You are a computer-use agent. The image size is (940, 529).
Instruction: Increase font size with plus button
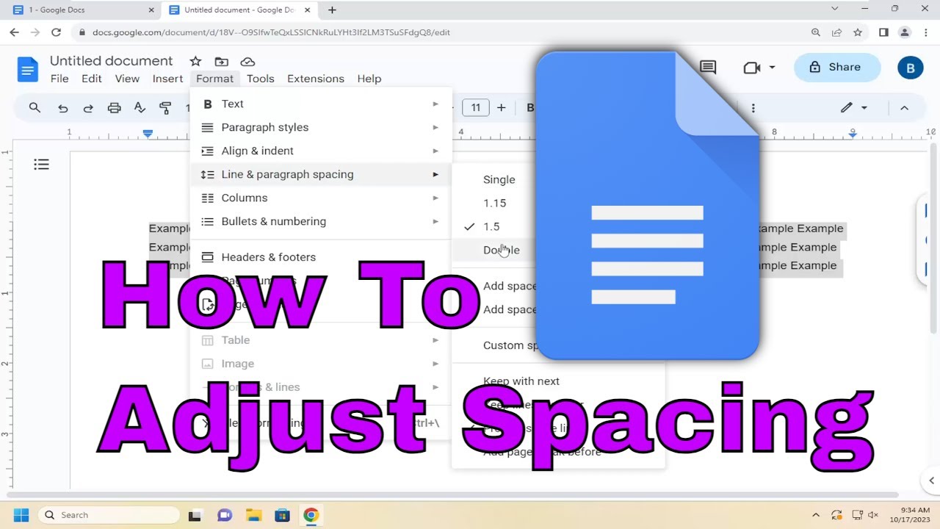(501, 108)
